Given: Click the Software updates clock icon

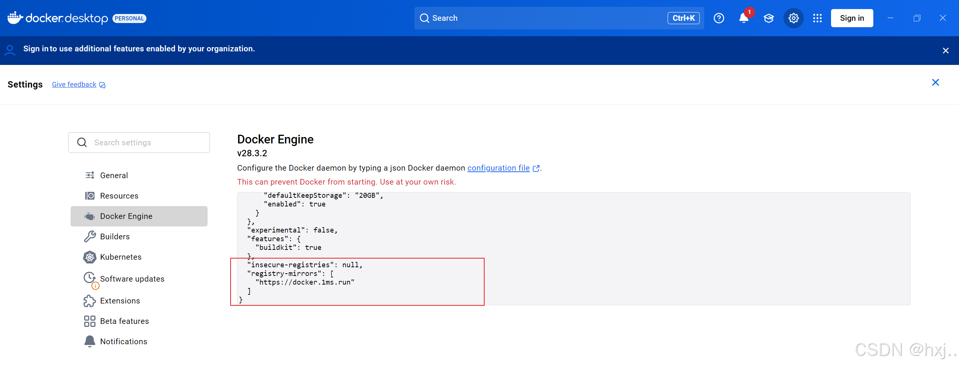Looking at the screenshot, I should (89, 278).
